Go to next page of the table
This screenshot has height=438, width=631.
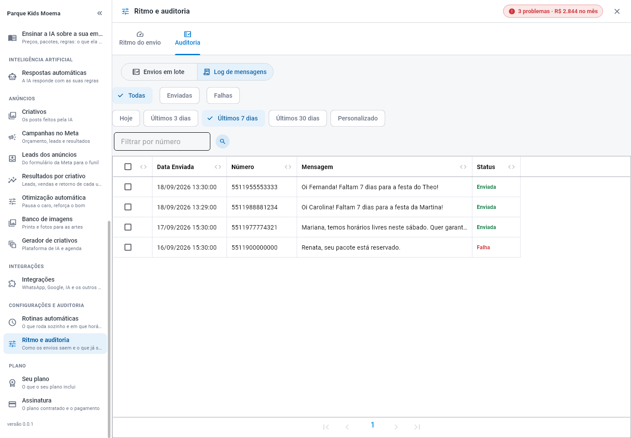(x=396, y=427)
